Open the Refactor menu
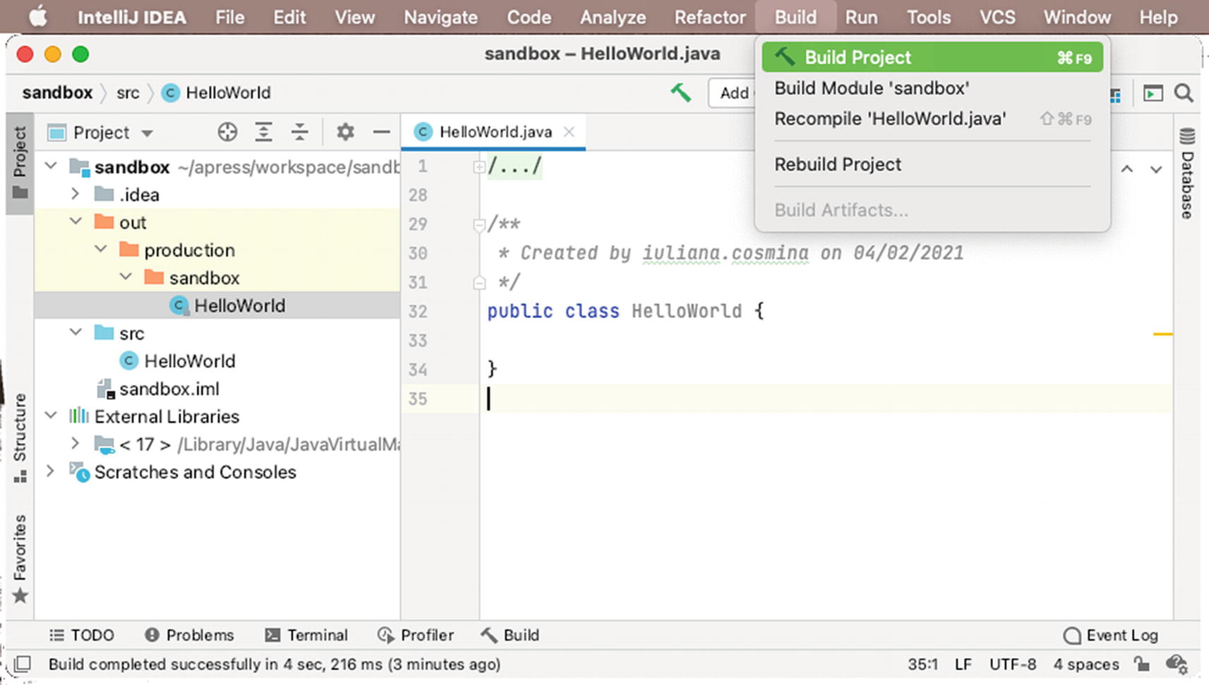The image size is (1209, 685). 709,17
